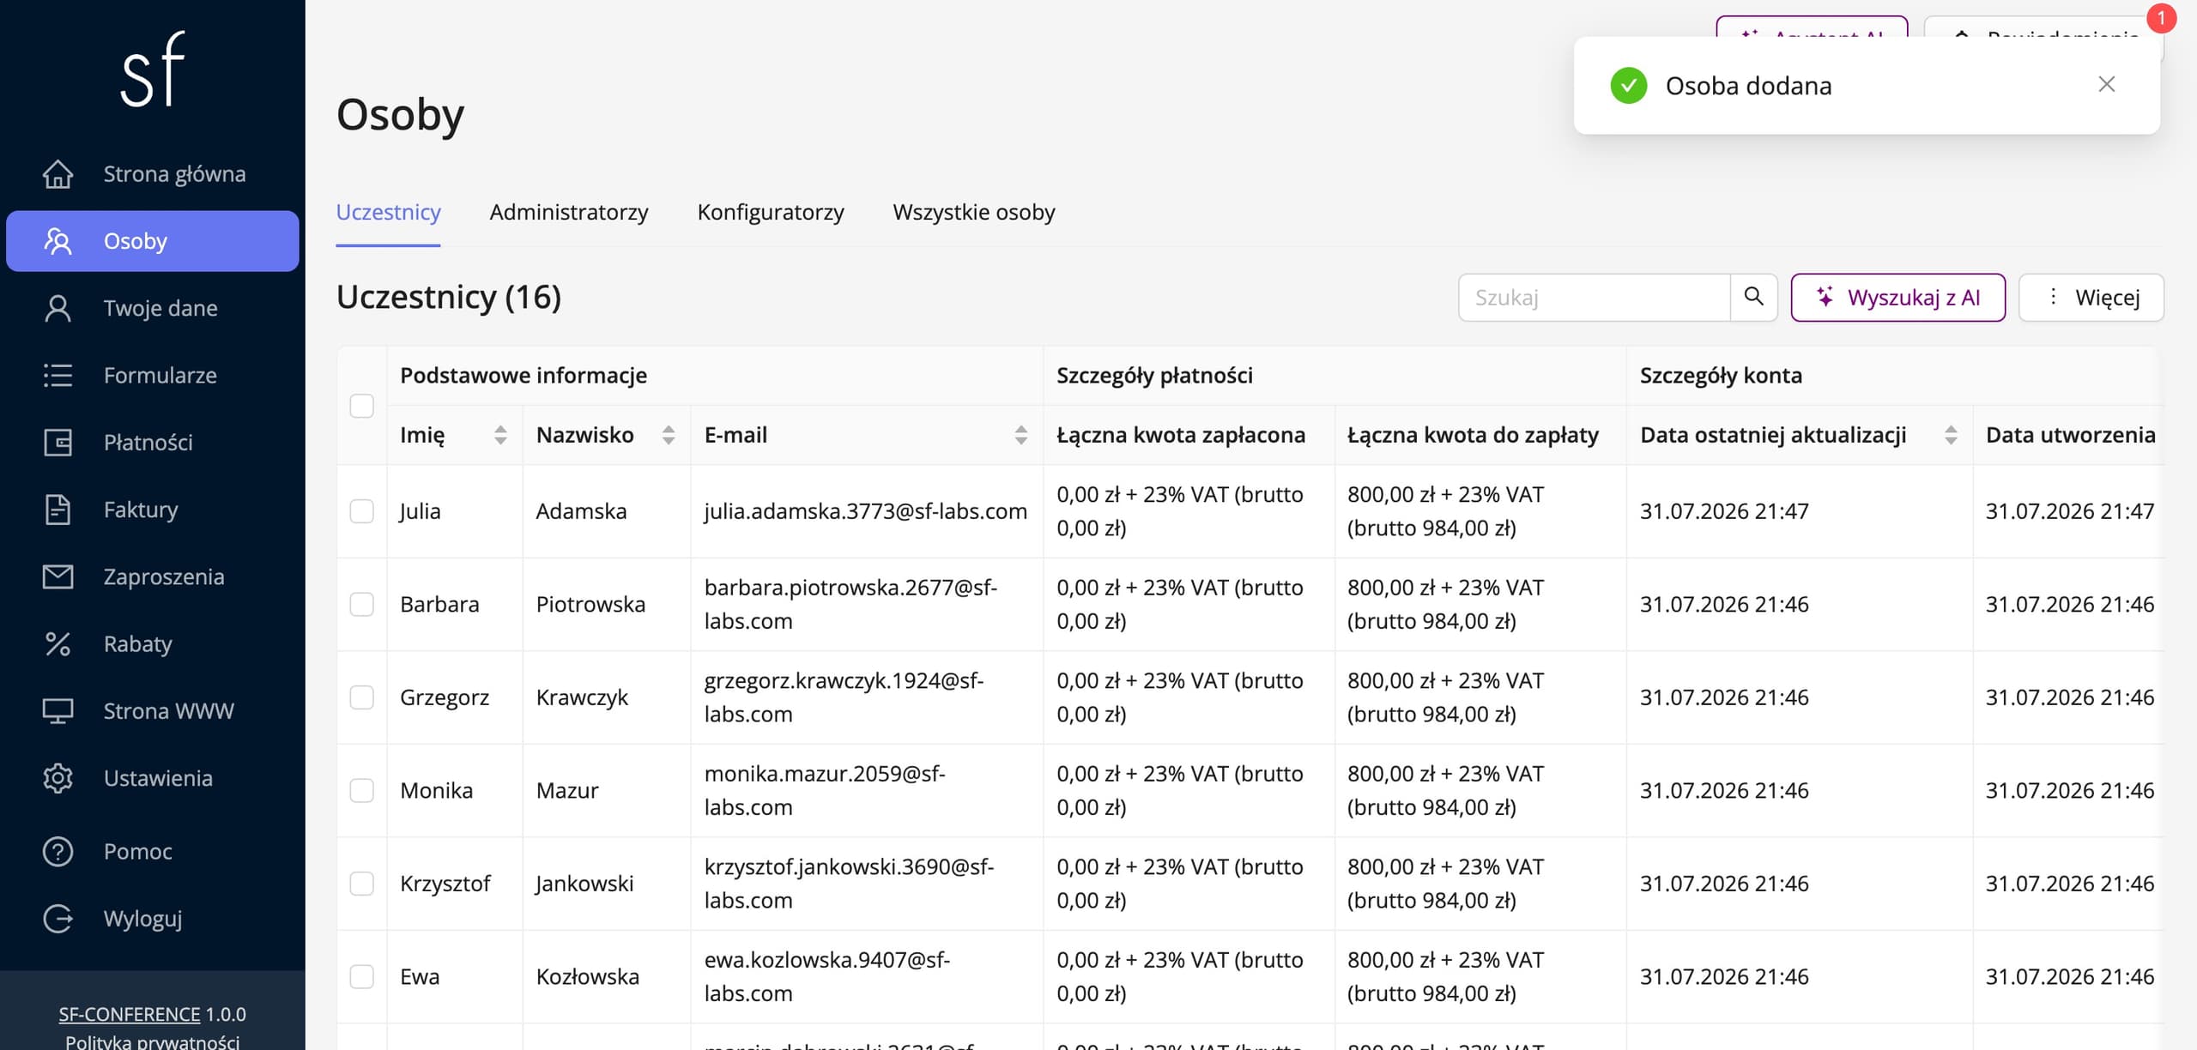Sort by Imię column arrows
Screen dimensions: 2197x1050
500,435
